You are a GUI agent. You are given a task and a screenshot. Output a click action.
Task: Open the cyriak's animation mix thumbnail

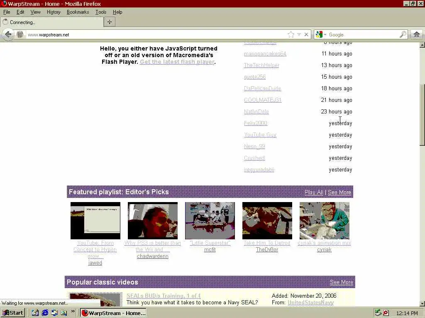[x=325, y=221]
